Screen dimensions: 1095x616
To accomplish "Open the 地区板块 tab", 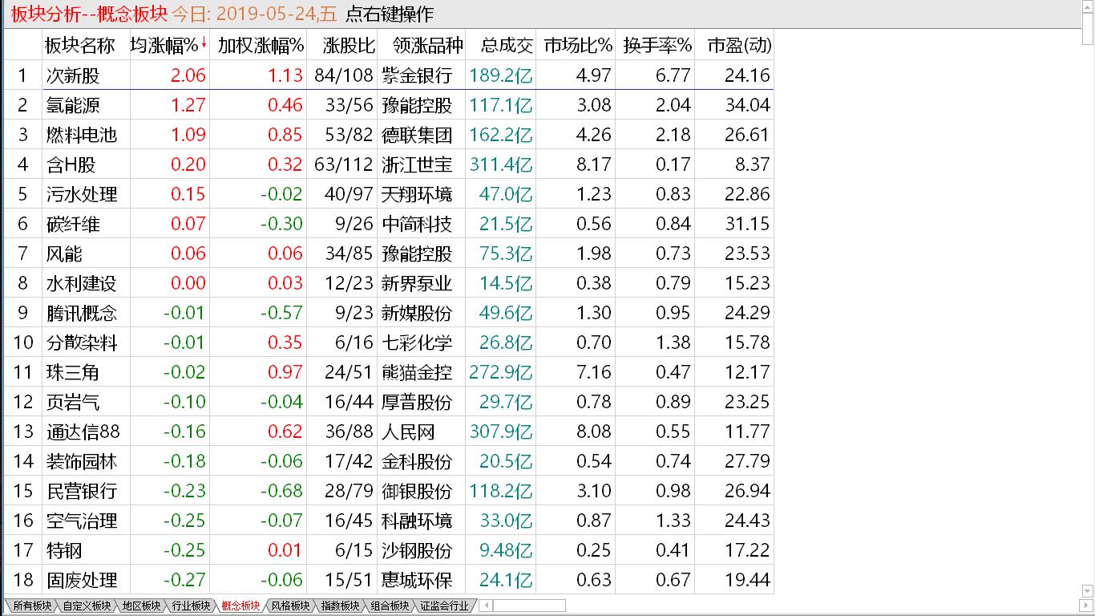I will (141, 606).
